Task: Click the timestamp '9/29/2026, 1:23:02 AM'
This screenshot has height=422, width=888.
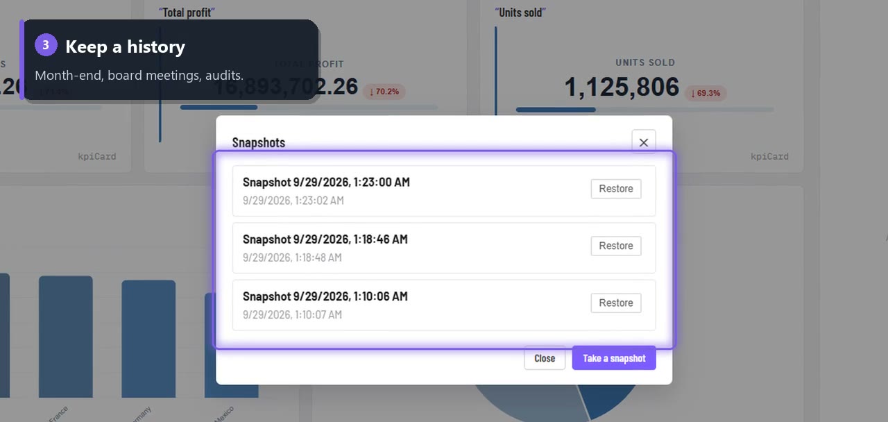Action: (293, 201)
